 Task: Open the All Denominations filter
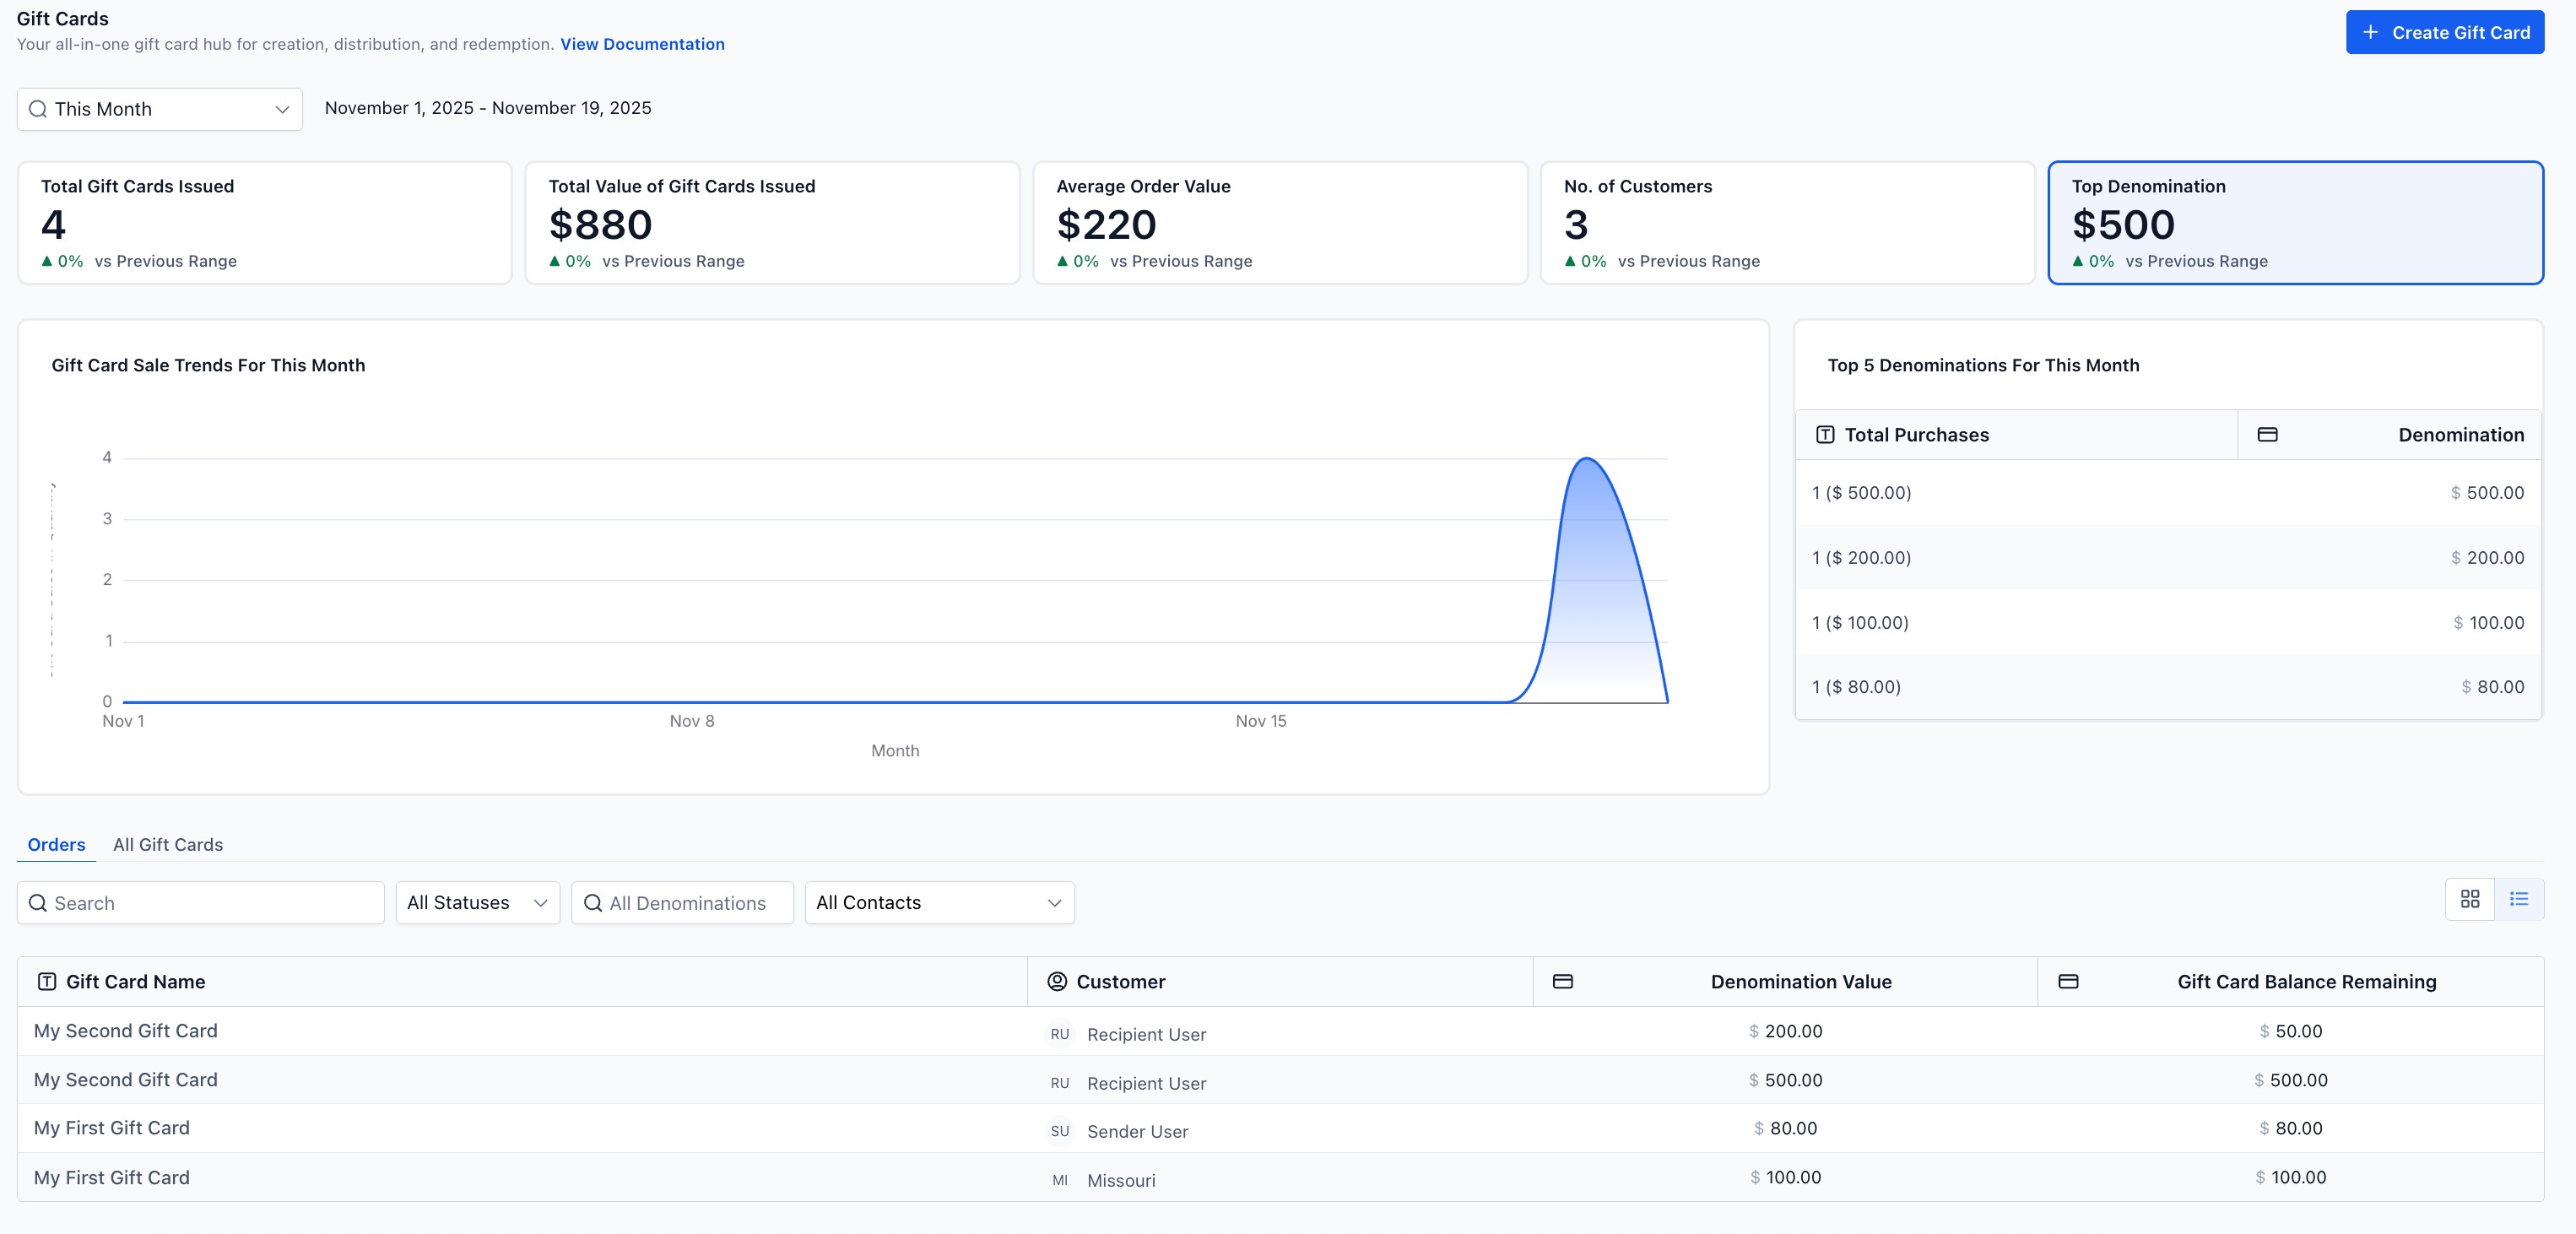point(682,903)
